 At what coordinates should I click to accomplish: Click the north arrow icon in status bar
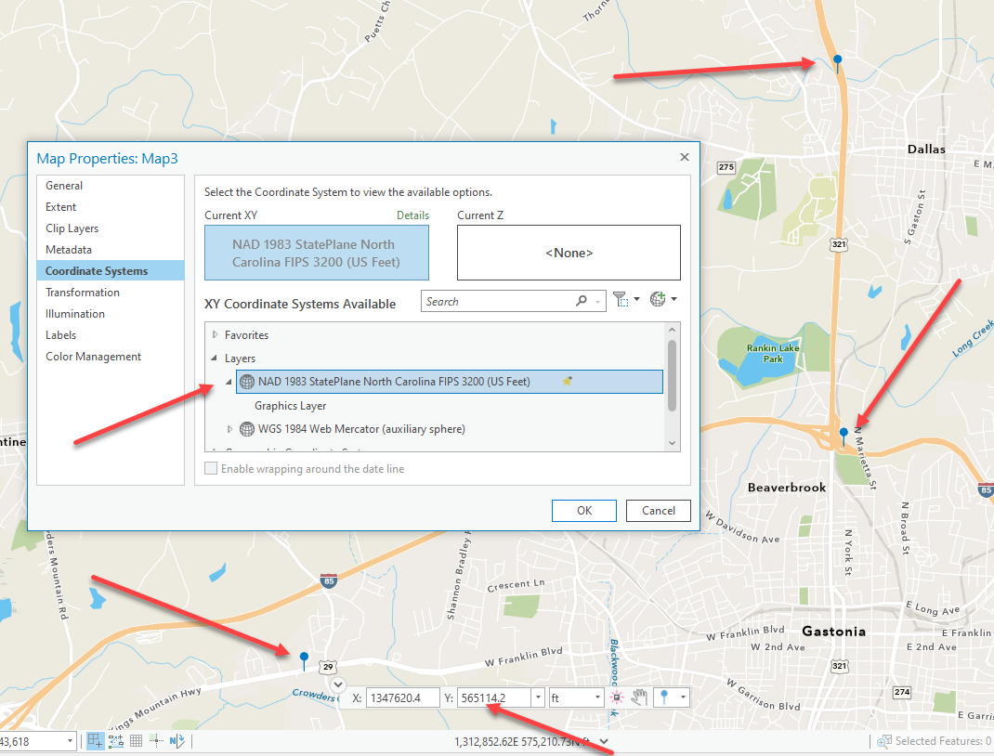pos(177,740)
